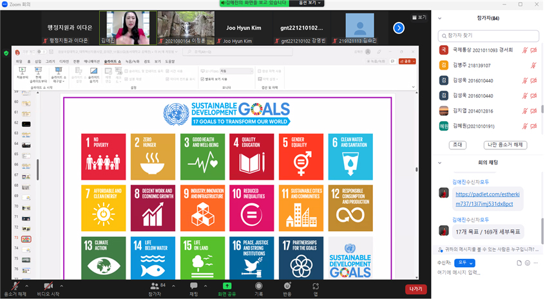Open the 앱 apps icon
The image size is (545, 300).
tap(316, 286)
